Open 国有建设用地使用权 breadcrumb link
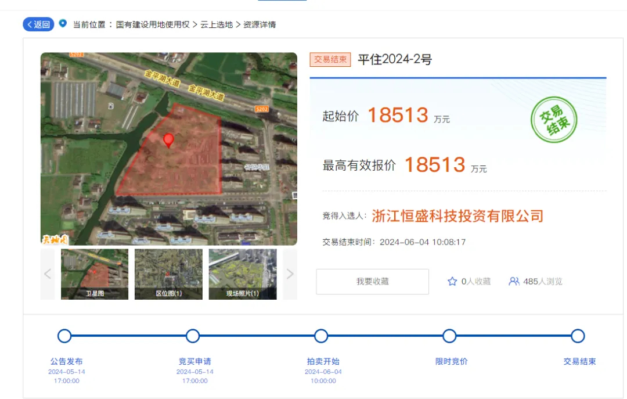The width and height of the screenshot is (627, 399). [153, 24]
